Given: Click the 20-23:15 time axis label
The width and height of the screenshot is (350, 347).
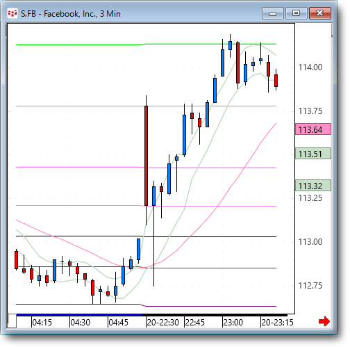Looking at the screenshot, I should 277,323.
